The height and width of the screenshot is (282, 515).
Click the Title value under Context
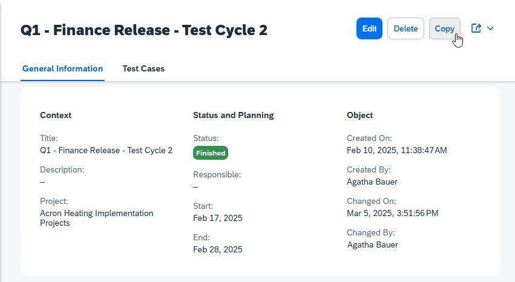[106, 150]
